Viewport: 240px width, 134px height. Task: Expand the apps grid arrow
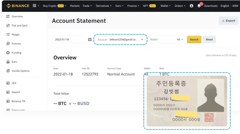(38, 6)
